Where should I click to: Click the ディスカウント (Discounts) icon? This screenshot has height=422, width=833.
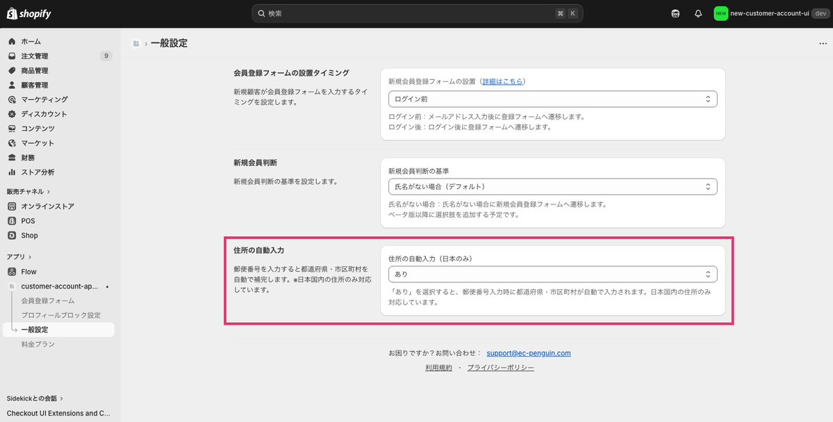point(12,114)
